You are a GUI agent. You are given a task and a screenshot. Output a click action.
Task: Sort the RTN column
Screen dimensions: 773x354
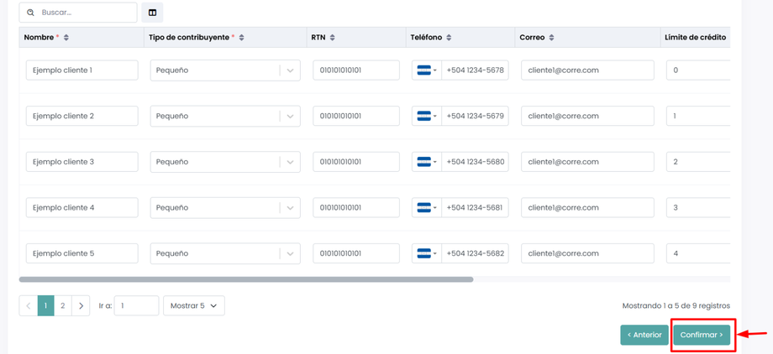tap(333, 38)
